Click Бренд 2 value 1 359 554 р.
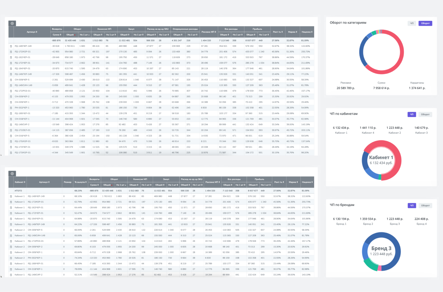This screenshot has height=292, width=443. 368,219
